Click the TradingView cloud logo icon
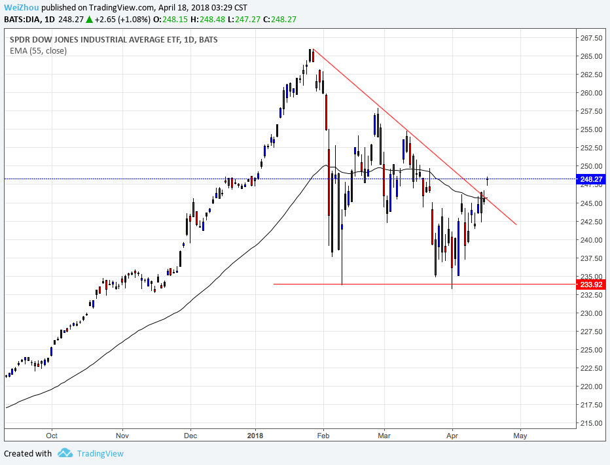This screenshot has width=610, height=465. pyautogui.click(x=65, y=453)
